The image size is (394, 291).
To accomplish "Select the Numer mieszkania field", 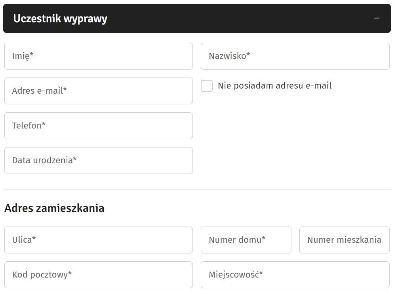I will tap(345, 240).
